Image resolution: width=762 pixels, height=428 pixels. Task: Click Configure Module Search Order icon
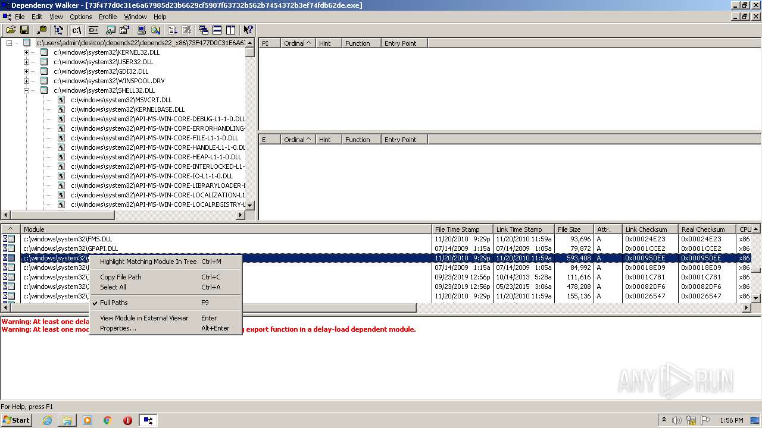(x=155, y=30)
